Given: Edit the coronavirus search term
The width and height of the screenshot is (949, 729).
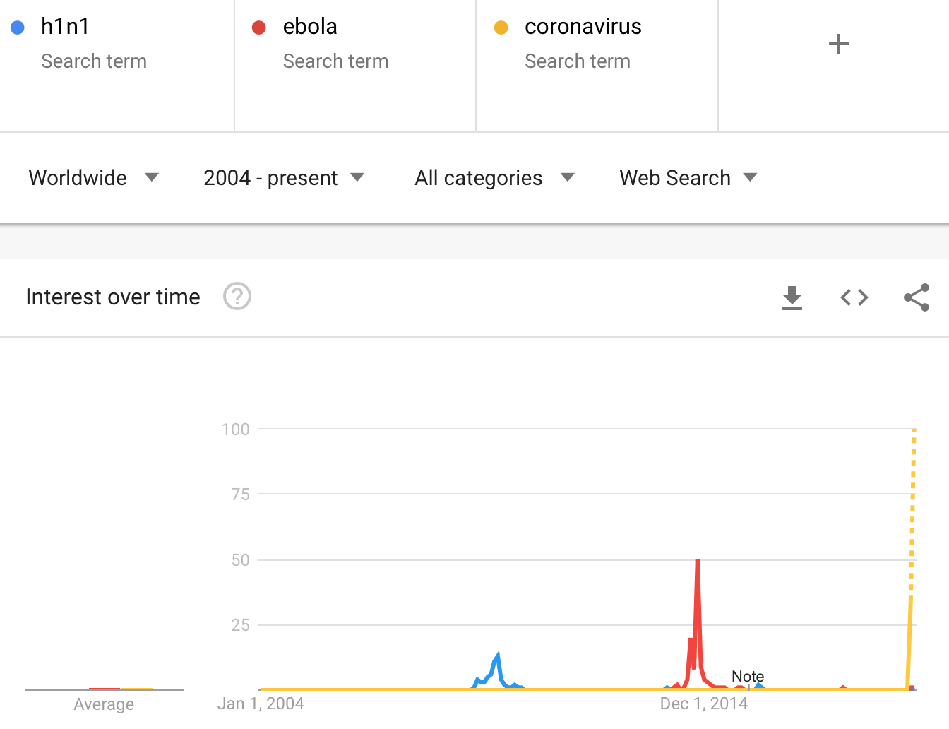Looking at the screenshot, I should coord(583,27).
